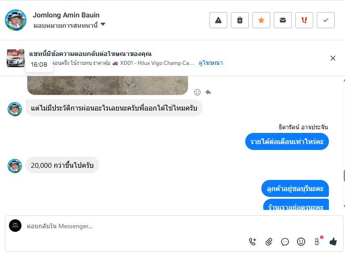
Task: Click the spam warning triangle icon
Action: click(x=218, y=20)
